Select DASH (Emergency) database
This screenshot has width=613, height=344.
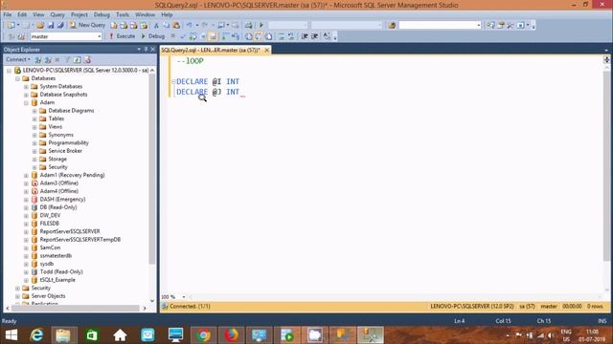tap(62, 200)
